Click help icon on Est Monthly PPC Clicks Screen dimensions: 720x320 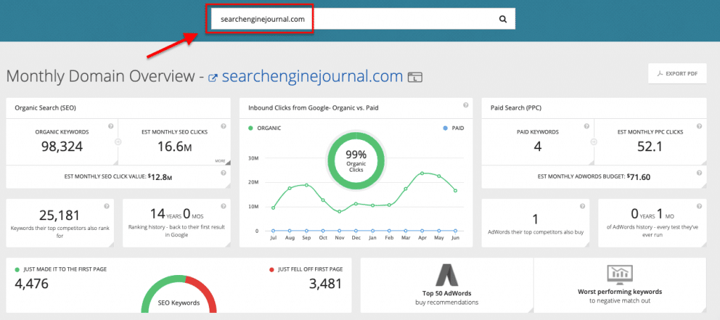700,126
